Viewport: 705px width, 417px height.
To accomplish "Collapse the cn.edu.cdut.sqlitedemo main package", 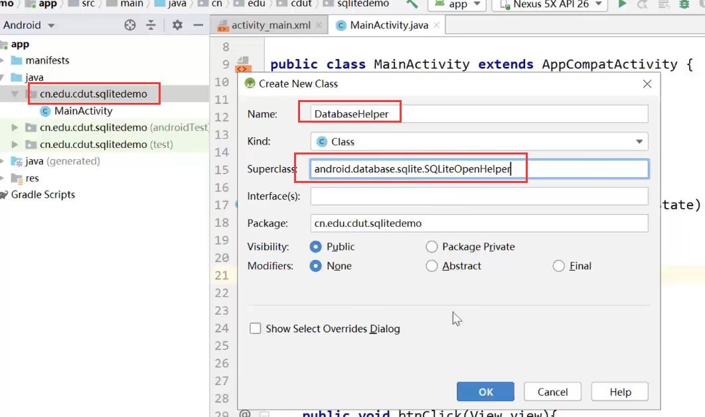I will tap(15, 94).
